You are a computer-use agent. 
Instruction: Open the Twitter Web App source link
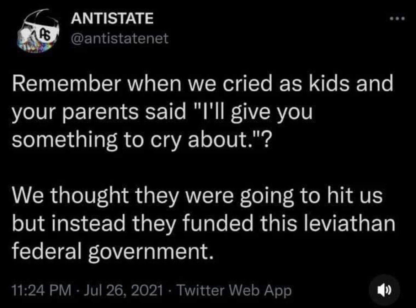click(234, 290)
